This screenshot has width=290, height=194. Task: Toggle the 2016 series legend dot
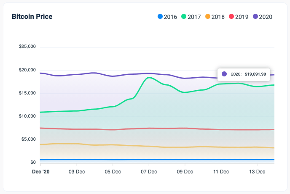click(x=160, y=16)
